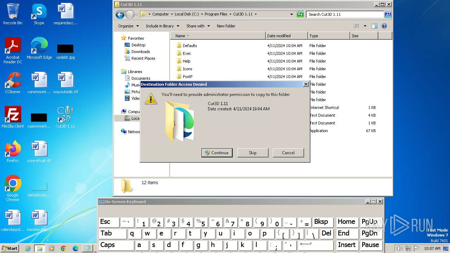Close the Access Denied dialog
The image size is (450, 253).
(x=306, y=84)
